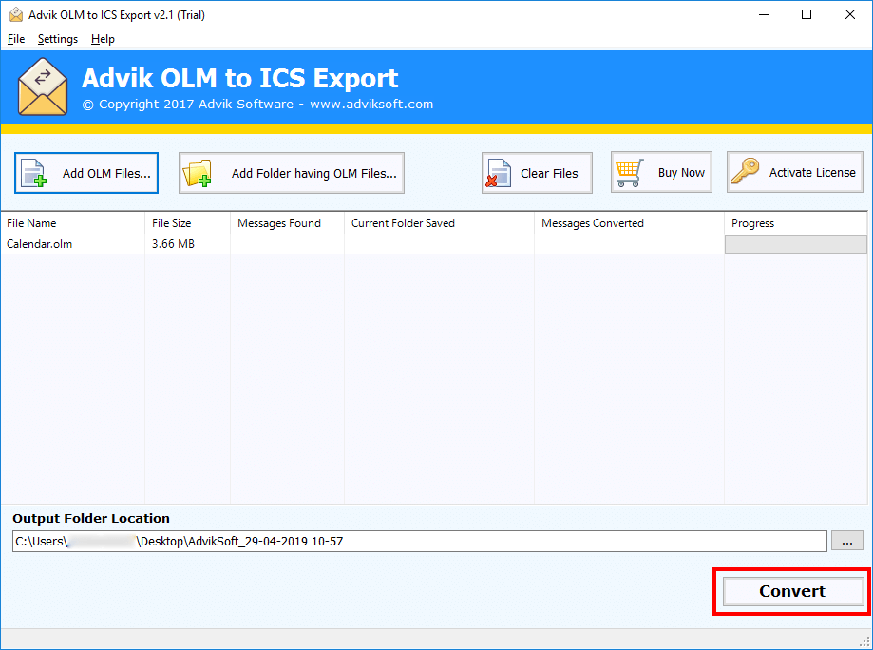This screenshot has height=650, width=873.
Task: Click the shopping cart Buy Now icon
Action: [629, 173]
